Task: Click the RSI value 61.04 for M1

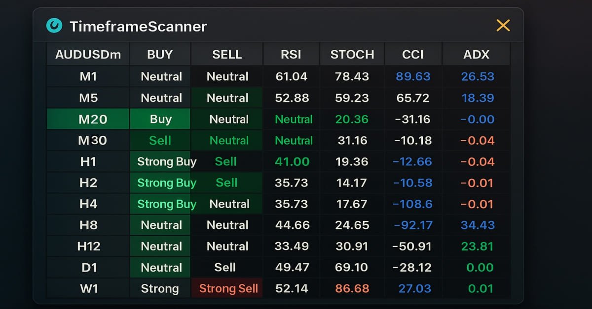Action: (291, 76)
